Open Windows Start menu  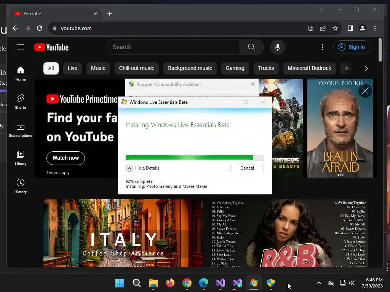pos(120,283)
